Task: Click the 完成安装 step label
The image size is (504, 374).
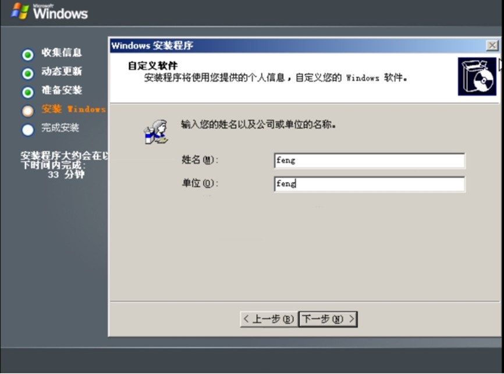Action: 60,127
